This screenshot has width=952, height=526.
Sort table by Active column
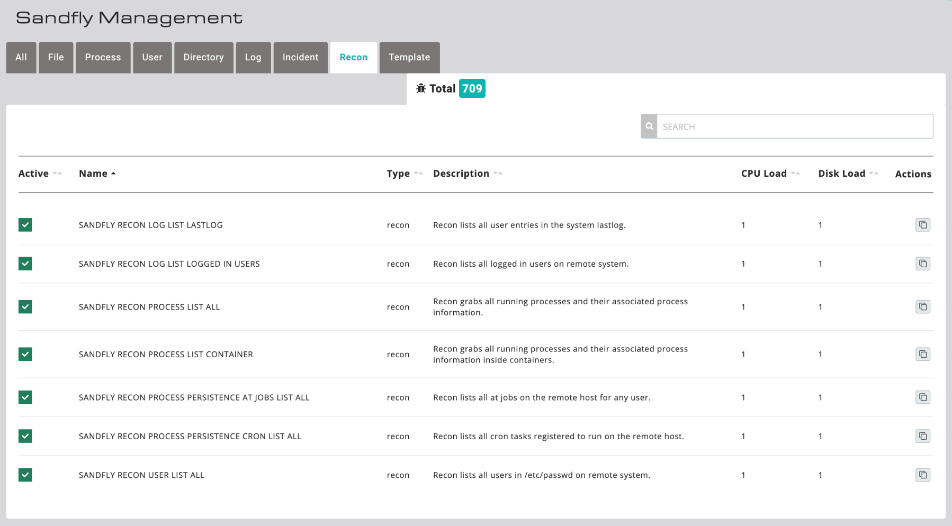click(40, 174)
